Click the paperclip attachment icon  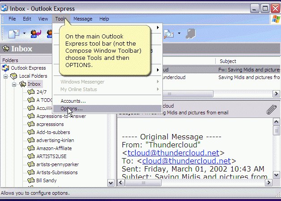(x=271, y=109)
